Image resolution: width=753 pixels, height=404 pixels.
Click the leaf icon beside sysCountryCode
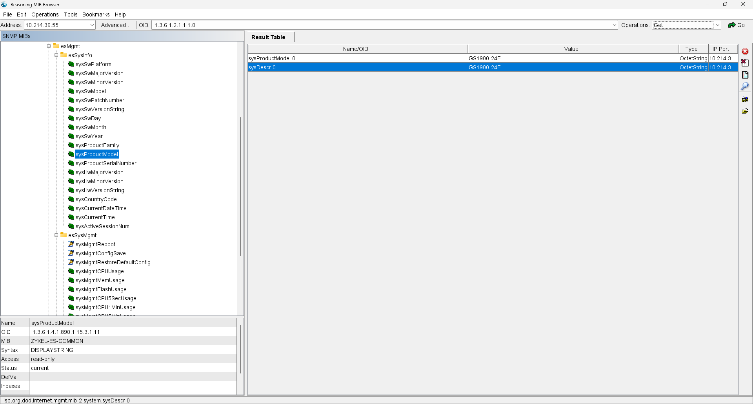click(x=71, y=199)
